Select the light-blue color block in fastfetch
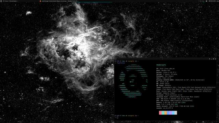 coord(173,113)
